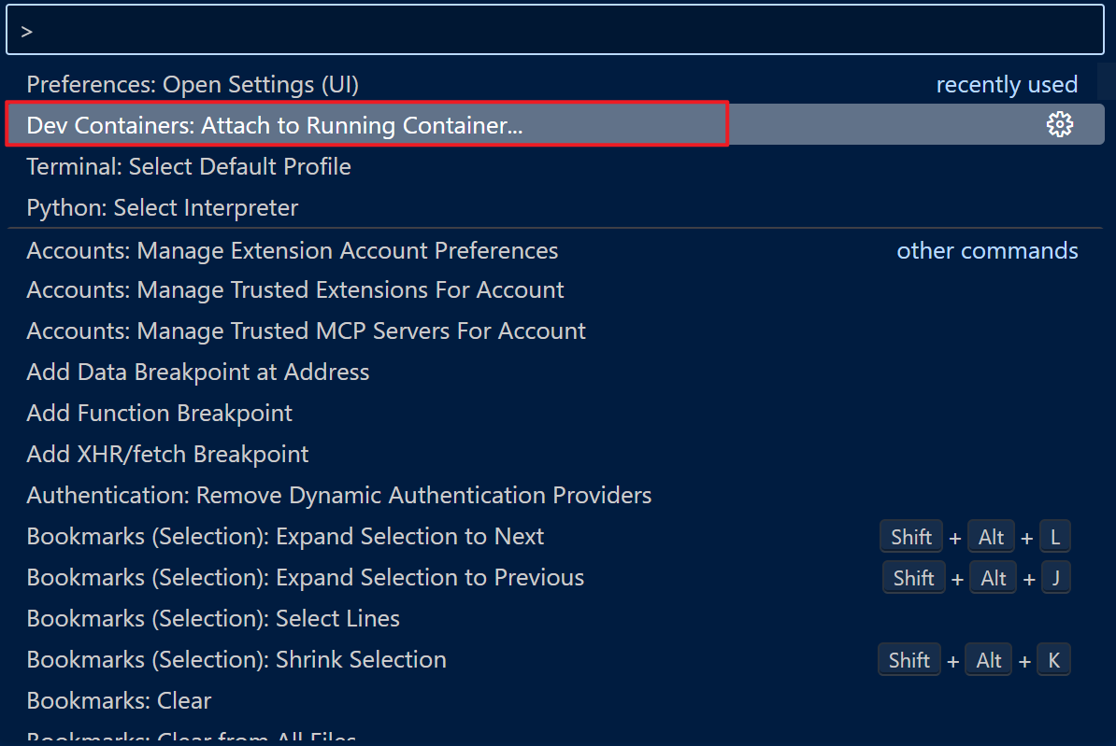Click the Shift+Alt+K keybinding badge
1116x746 pixels.
974,660
